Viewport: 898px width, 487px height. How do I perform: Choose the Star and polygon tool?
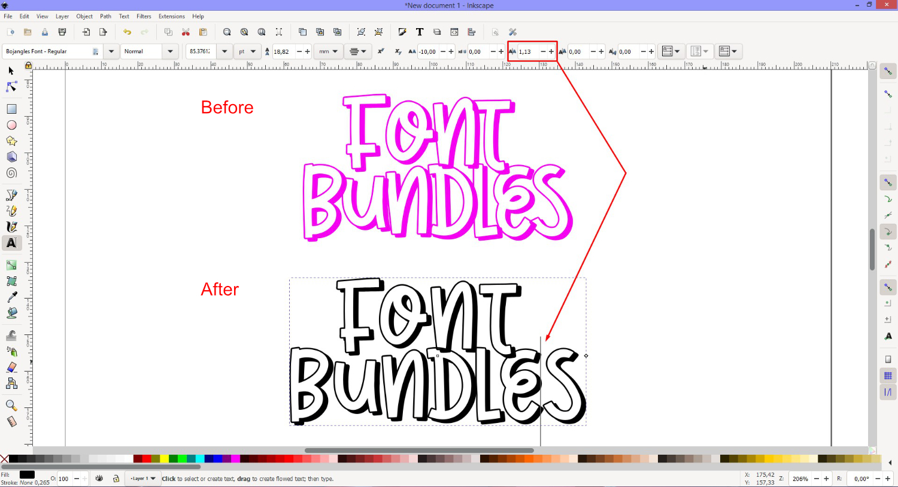[11, 141]
